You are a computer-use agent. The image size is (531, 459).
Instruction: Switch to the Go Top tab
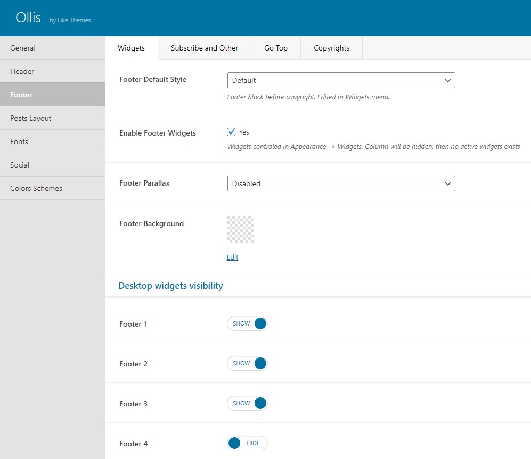click(276, 48)
